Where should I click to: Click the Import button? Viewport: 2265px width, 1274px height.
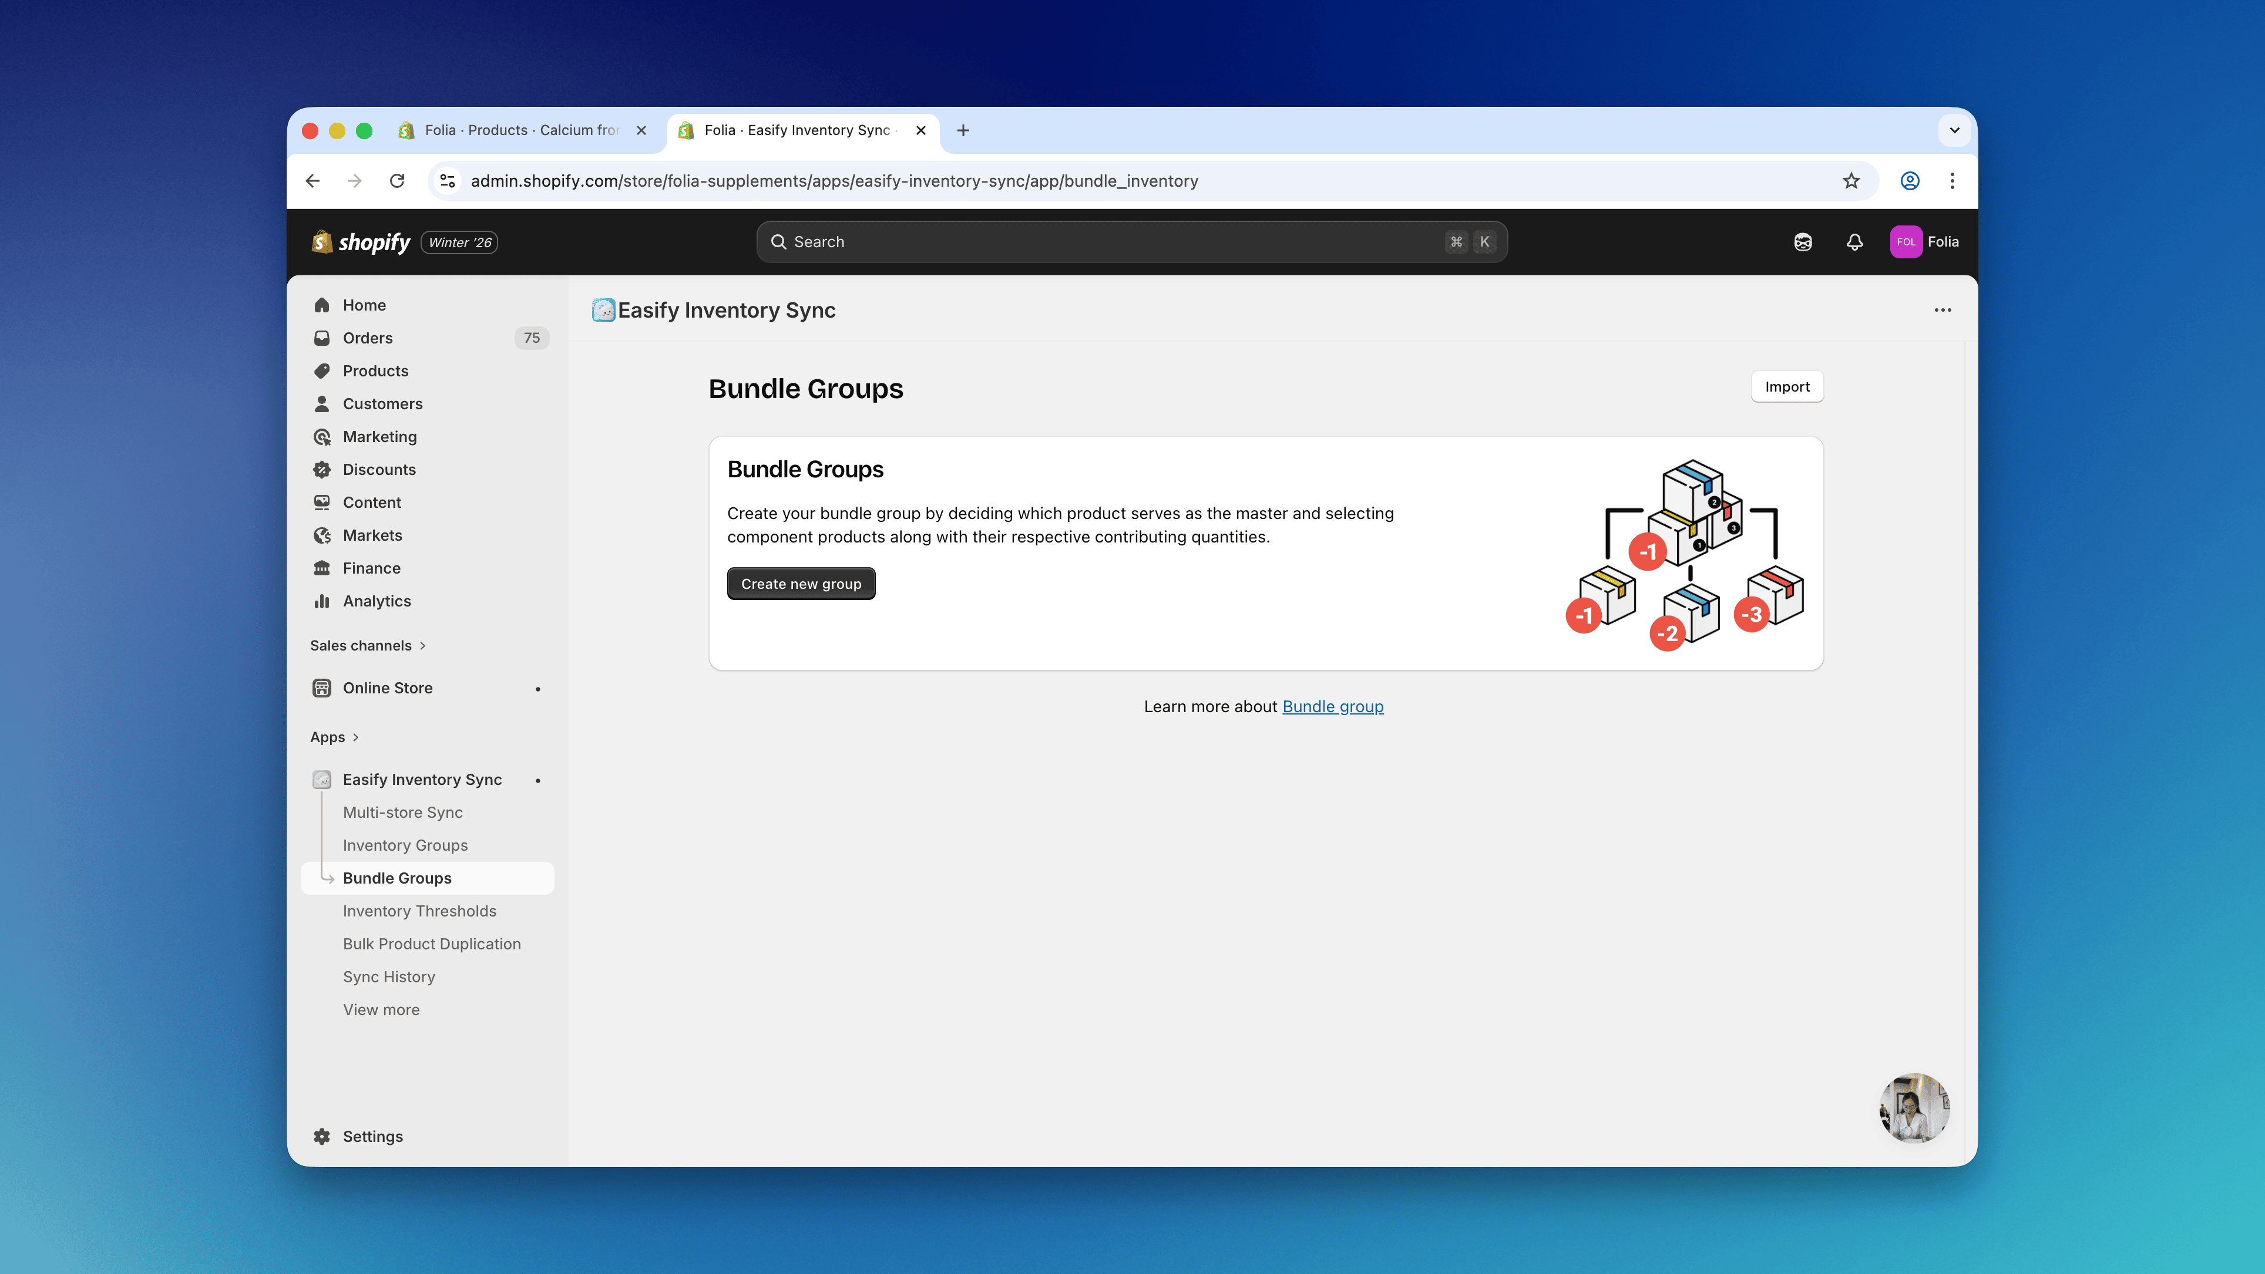(x=1787, y=386)
